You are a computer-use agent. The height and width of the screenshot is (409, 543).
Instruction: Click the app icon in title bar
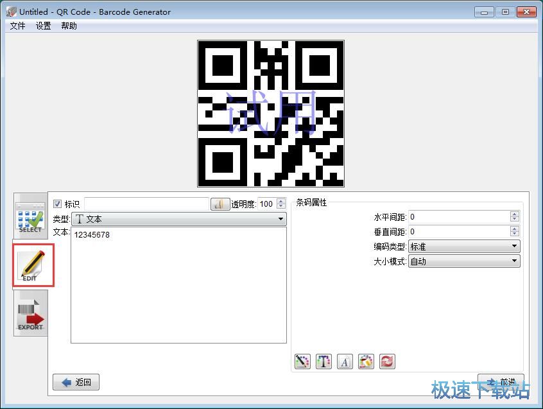point(11,12)
